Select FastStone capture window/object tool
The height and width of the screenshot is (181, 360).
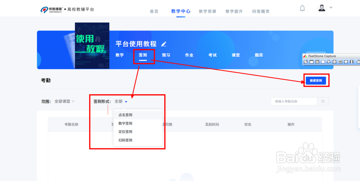(317, 62)
